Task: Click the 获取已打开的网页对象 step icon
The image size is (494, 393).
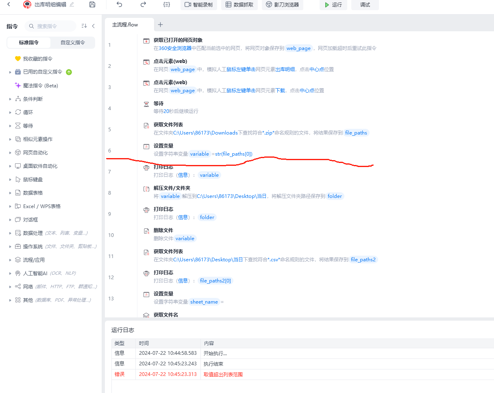Action: (x=146, y=41)
